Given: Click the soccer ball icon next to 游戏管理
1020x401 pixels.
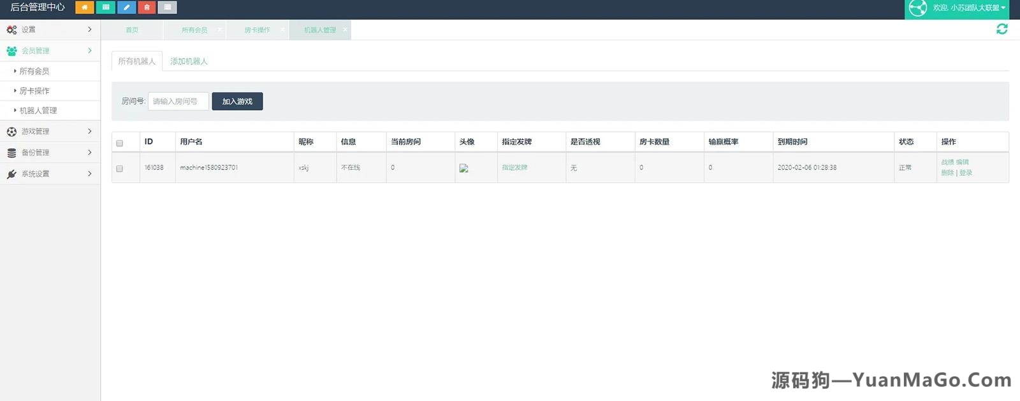Looking at the screenshot, I should coord(11,132).
